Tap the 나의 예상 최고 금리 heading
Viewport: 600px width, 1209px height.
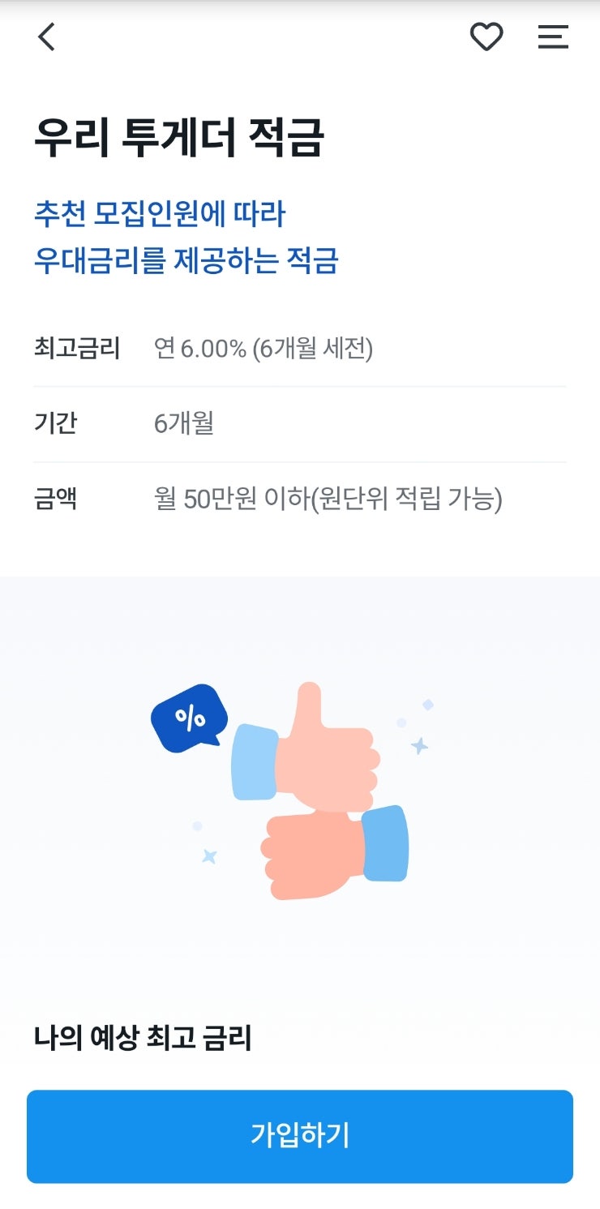(x=143, y=1039)
